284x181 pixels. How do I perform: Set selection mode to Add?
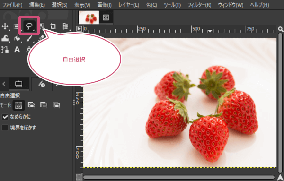click(31, 105)
